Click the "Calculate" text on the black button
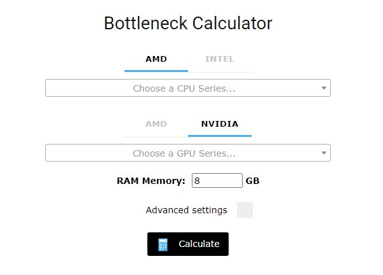383x275 pixels. (199, 244)
